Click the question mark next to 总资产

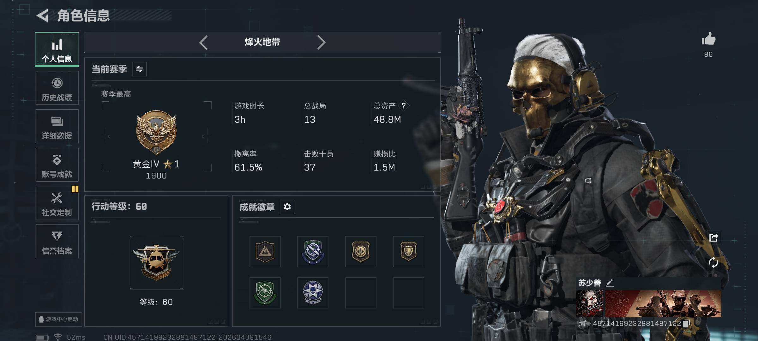[x=403, y=105]
